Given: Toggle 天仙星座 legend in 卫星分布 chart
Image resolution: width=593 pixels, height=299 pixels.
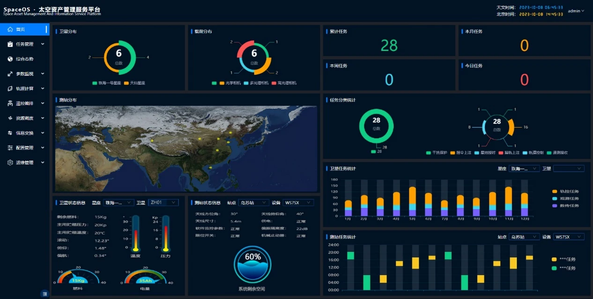Looking at the screenshot, I should (134, 83).
